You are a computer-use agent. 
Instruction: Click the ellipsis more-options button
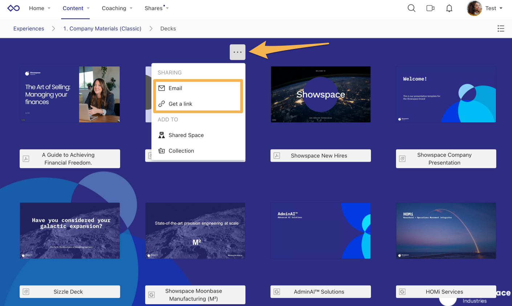click(237, 52)
